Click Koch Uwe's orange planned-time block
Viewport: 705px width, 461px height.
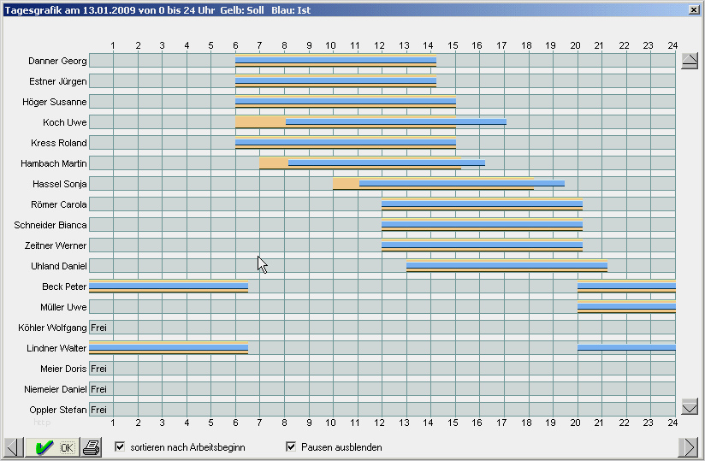(x=260, y=122)
